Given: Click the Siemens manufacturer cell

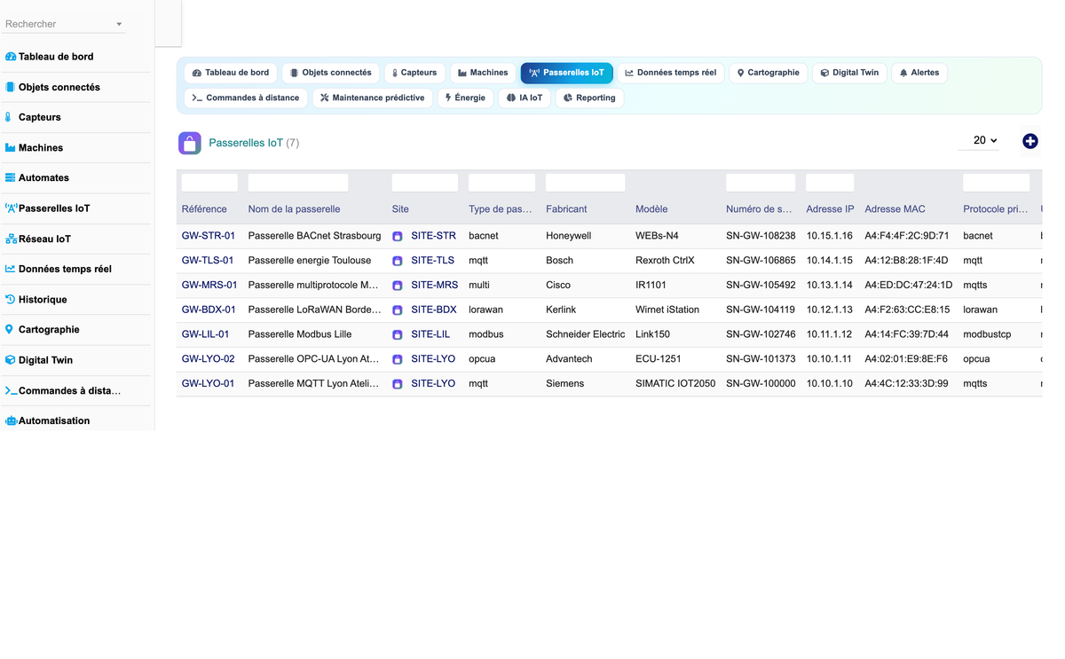Looking at the screenshot, I should 565,384.
